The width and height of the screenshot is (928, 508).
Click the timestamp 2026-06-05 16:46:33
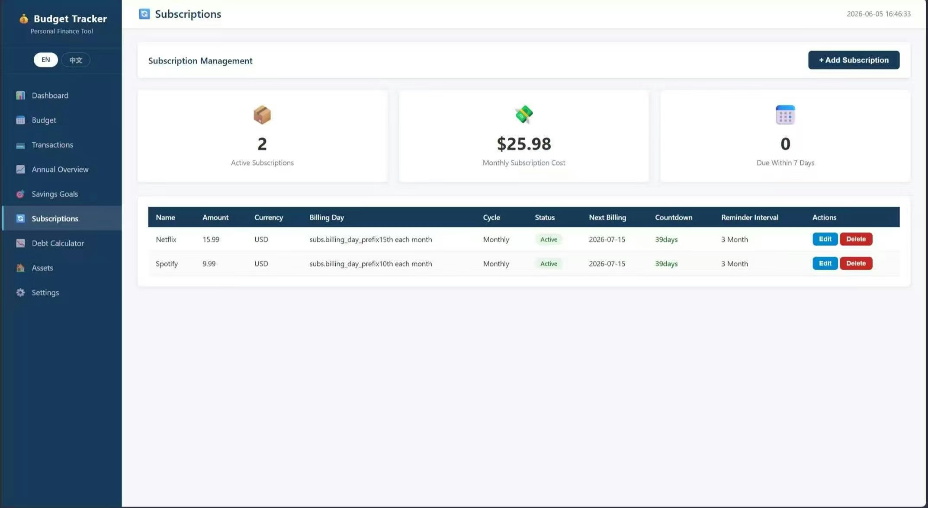879,14
